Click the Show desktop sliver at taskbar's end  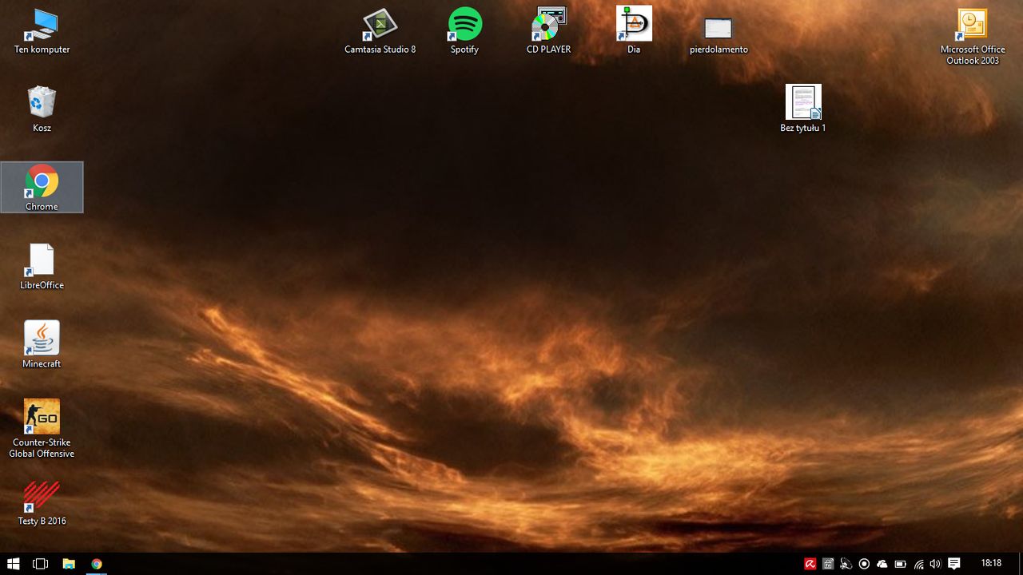(x=1021, y=564)
